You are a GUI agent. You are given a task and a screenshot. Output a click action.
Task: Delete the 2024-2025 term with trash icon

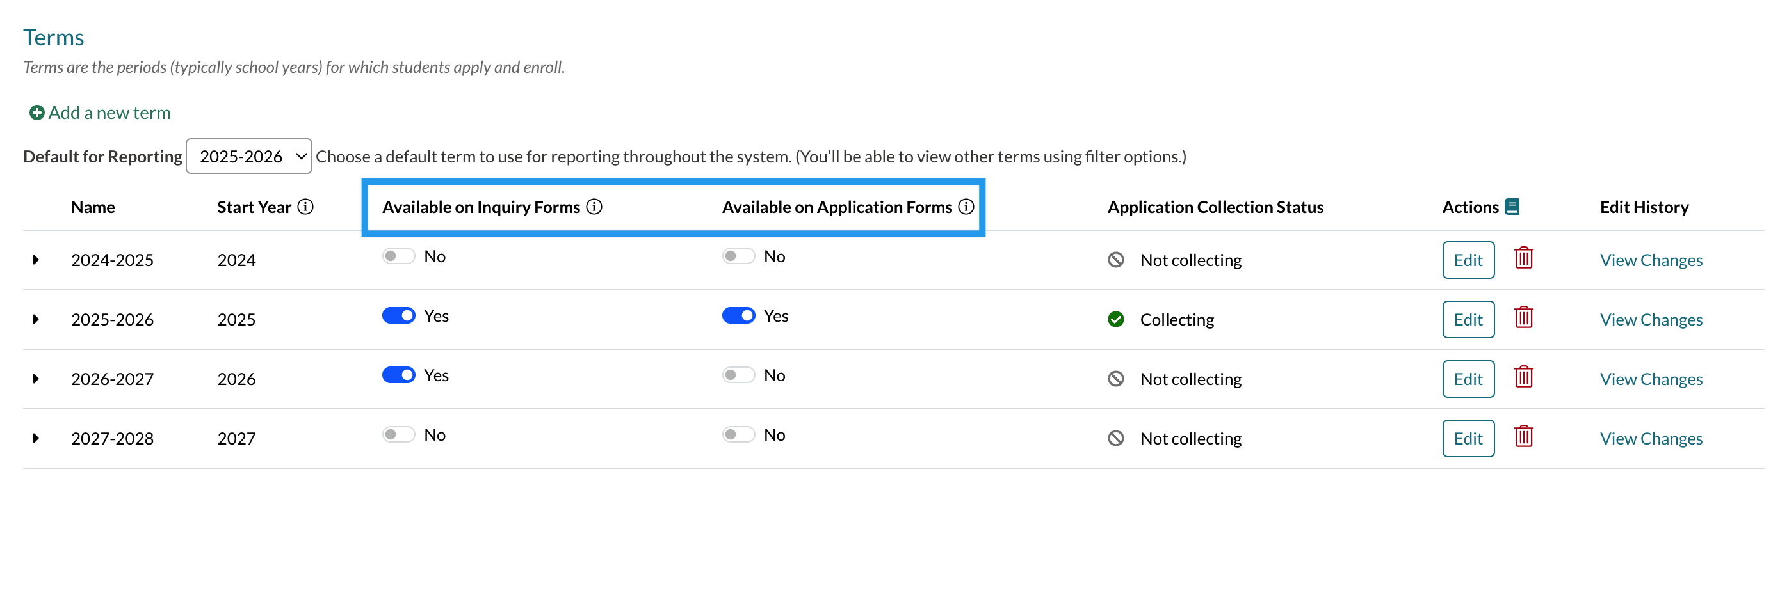coord(1523,258)
